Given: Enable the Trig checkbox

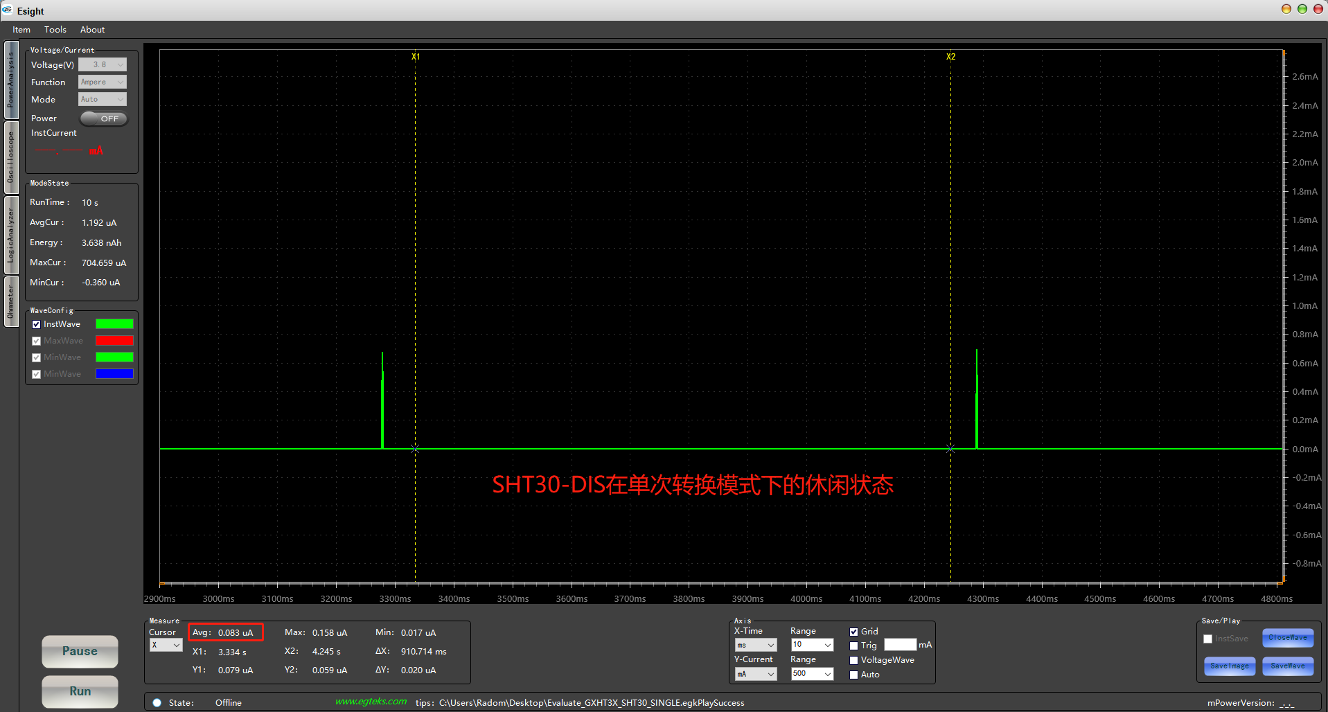Looking at the screenshot, I should pos(853,646).
